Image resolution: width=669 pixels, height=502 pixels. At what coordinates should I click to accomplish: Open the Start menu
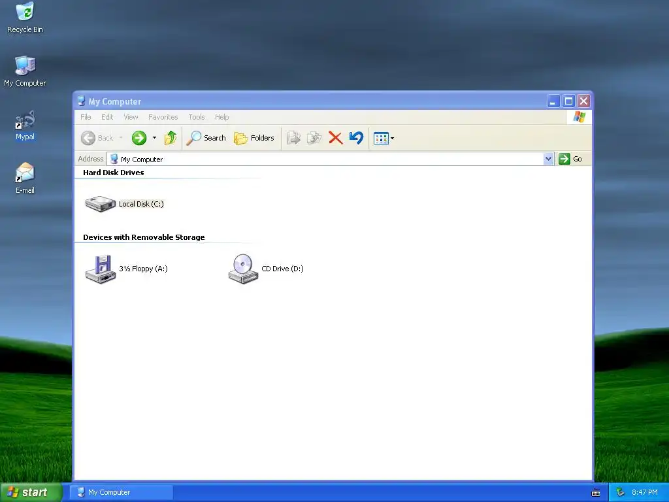coord(31,493)
